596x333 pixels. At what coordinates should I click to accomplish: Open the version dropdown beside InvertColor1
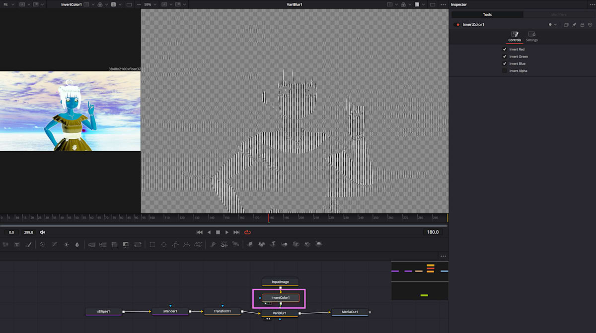[554, 24]
